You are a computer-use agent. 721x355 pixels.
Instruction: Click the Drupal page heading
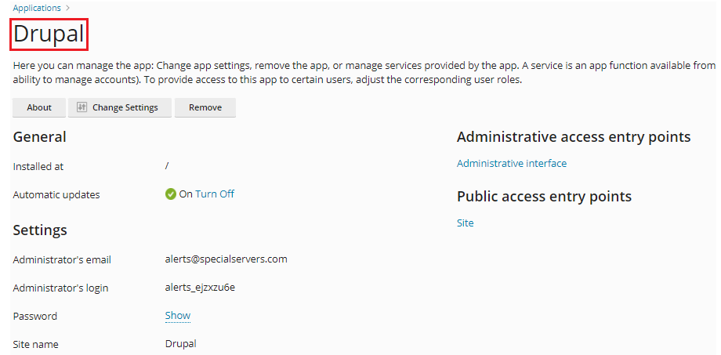(49, 34)
